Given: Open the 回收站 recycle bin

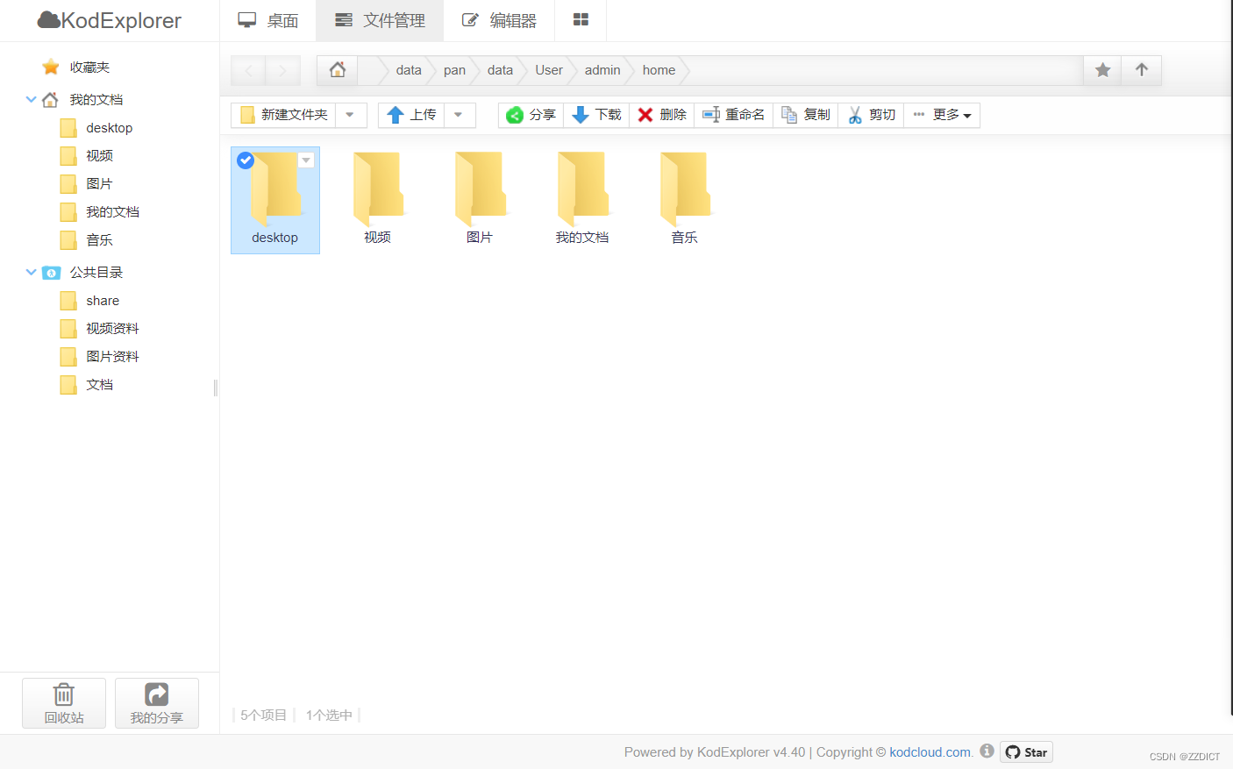Looking at the screenshot, I should 64,703.
